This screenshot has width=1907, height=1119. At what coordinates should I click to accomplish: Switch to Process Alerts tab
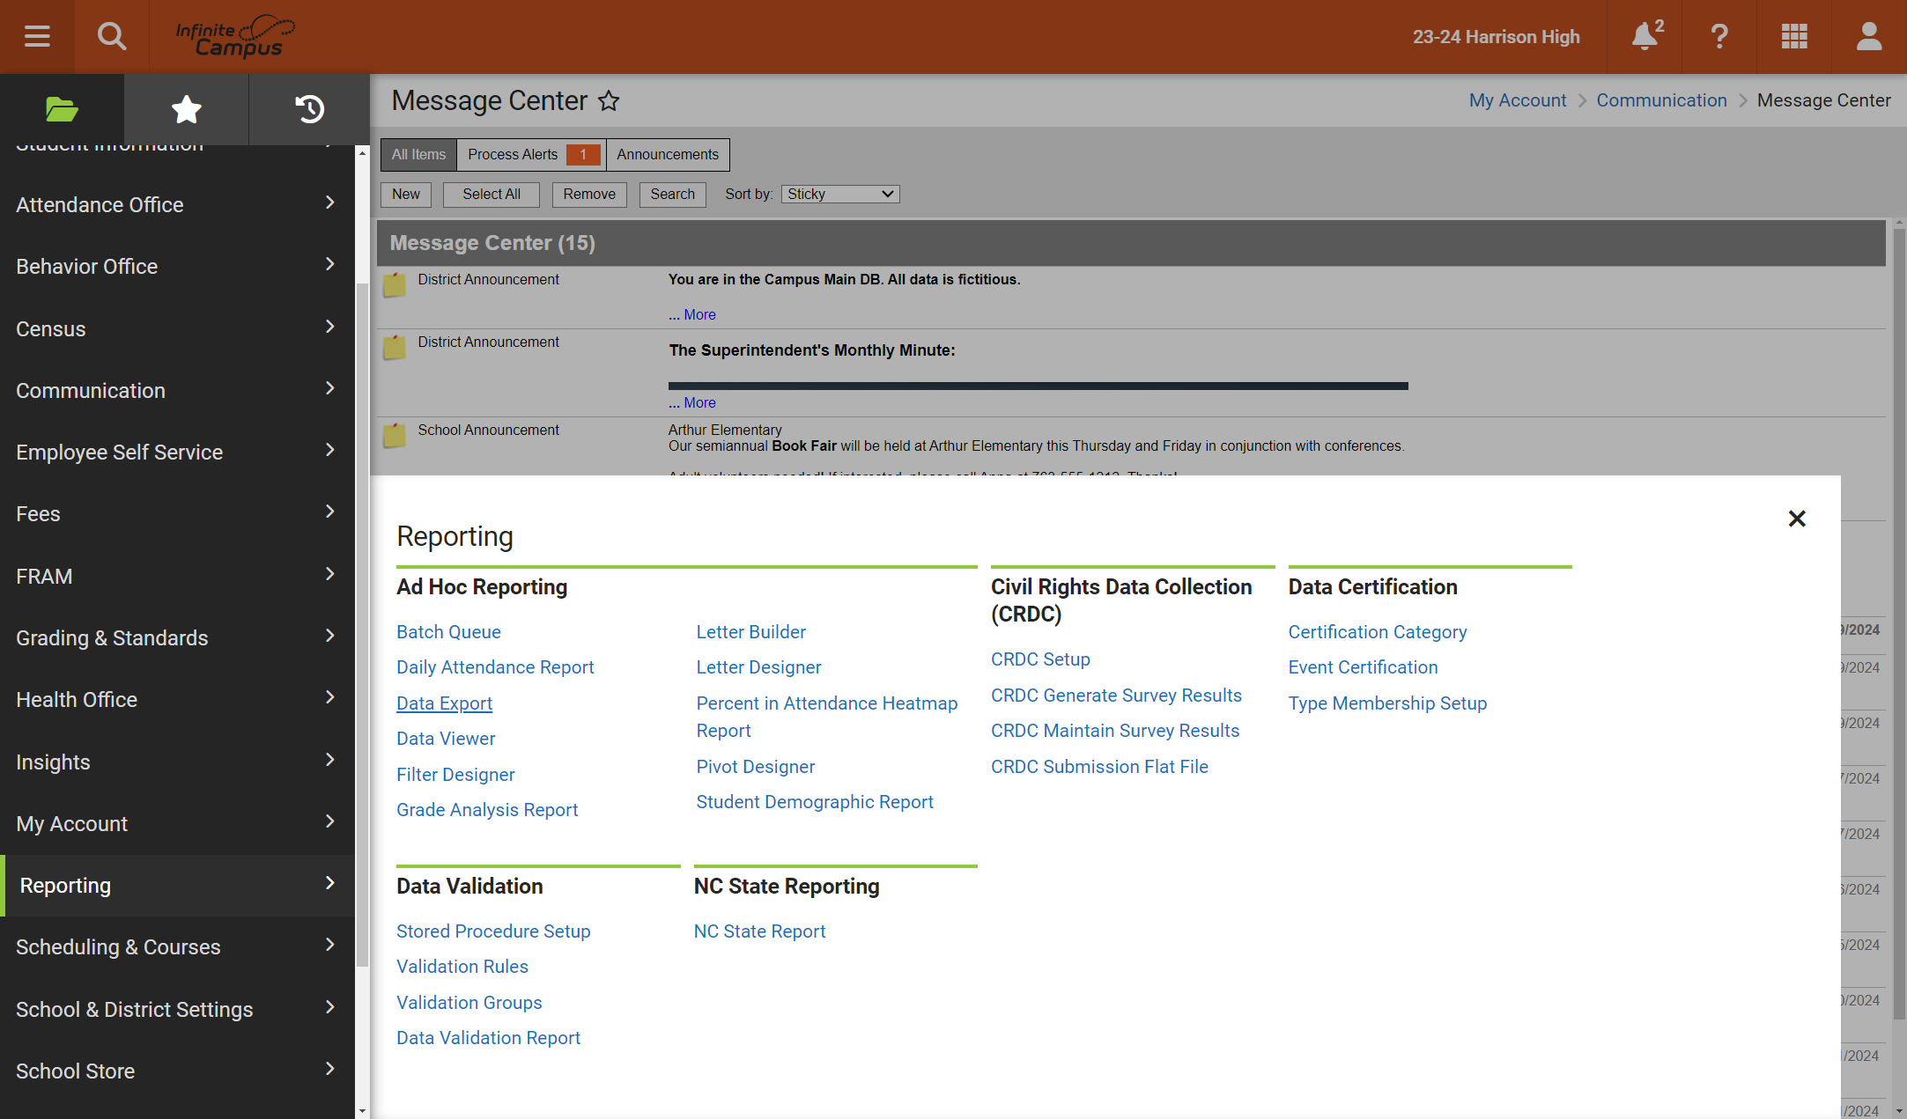[531, 154]
